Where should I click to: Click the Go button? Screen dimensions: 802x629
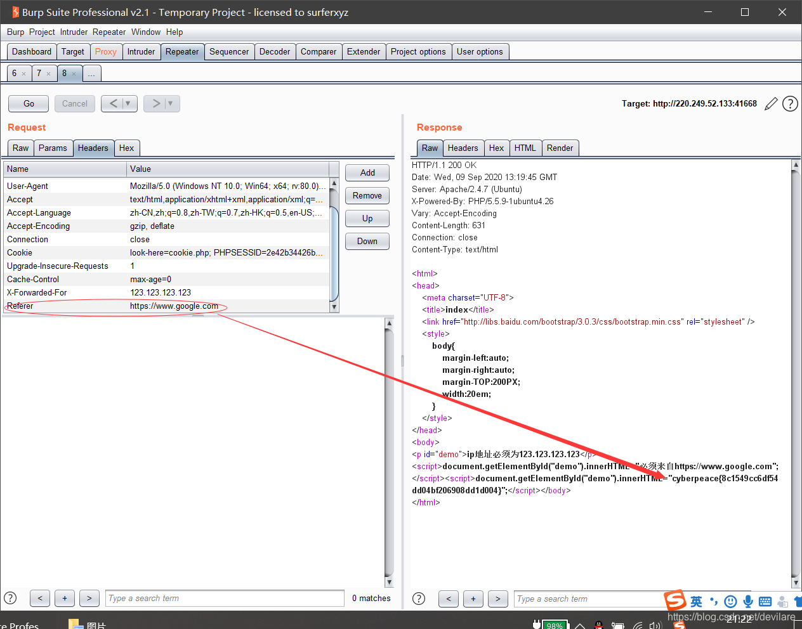click(29, 103)
